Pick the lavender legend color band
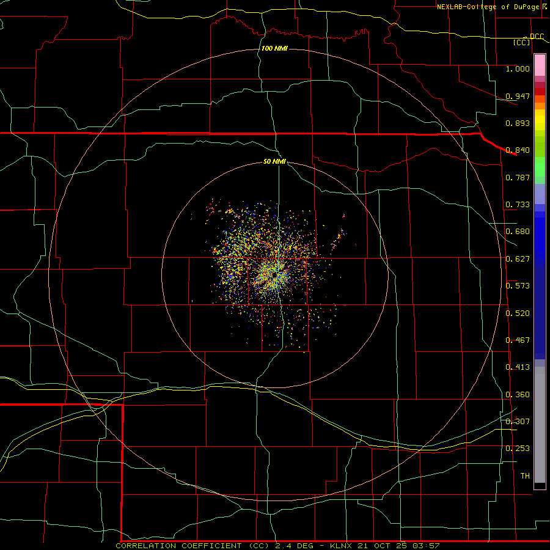 (x=540, y=194)
